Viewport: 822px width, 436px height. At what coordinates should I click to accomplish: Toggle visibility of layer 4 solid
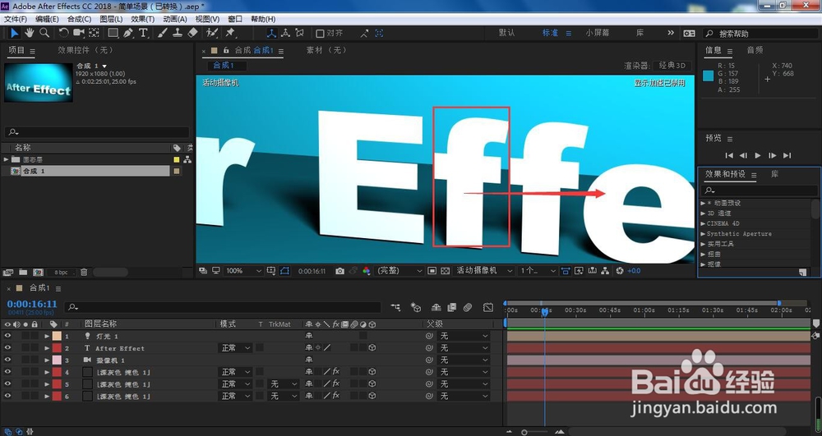click(7, 372)
